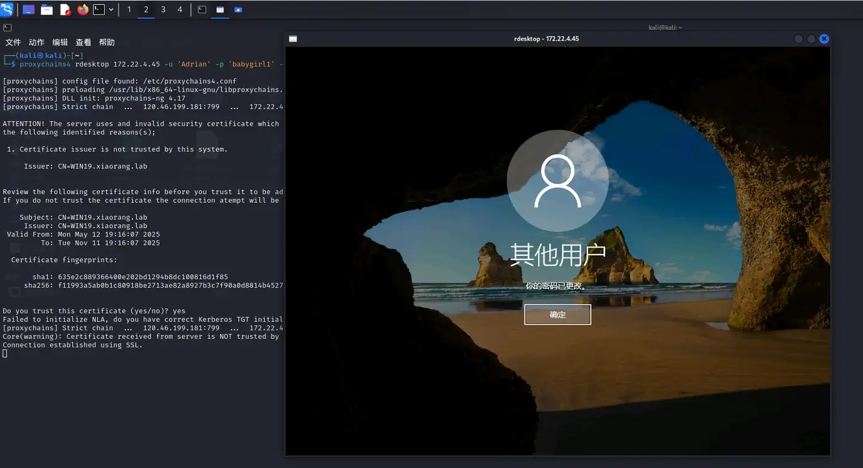This screenshot has height=468, width=863.
Task: Open the 编辑 (Edit) menu
Action: coord(60,43)
